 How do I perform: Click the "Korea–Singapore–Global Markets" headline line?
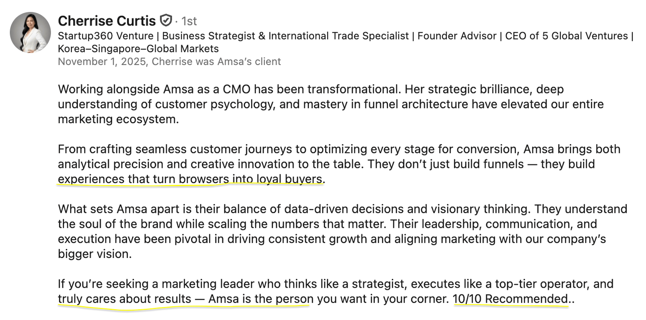(138, 49)
